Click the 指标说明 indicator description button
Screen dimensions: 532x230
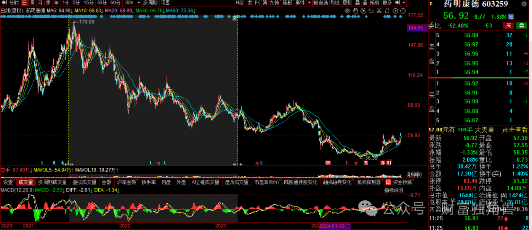click(394, 190)
